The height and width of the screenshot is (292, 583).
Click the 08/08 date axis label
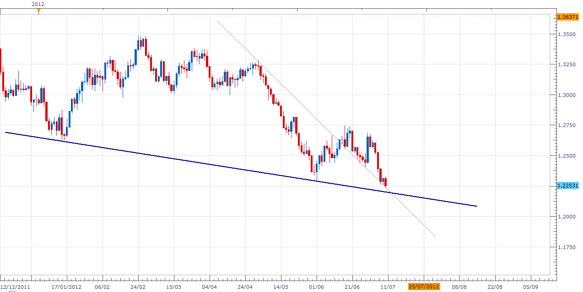coord(459,287)
